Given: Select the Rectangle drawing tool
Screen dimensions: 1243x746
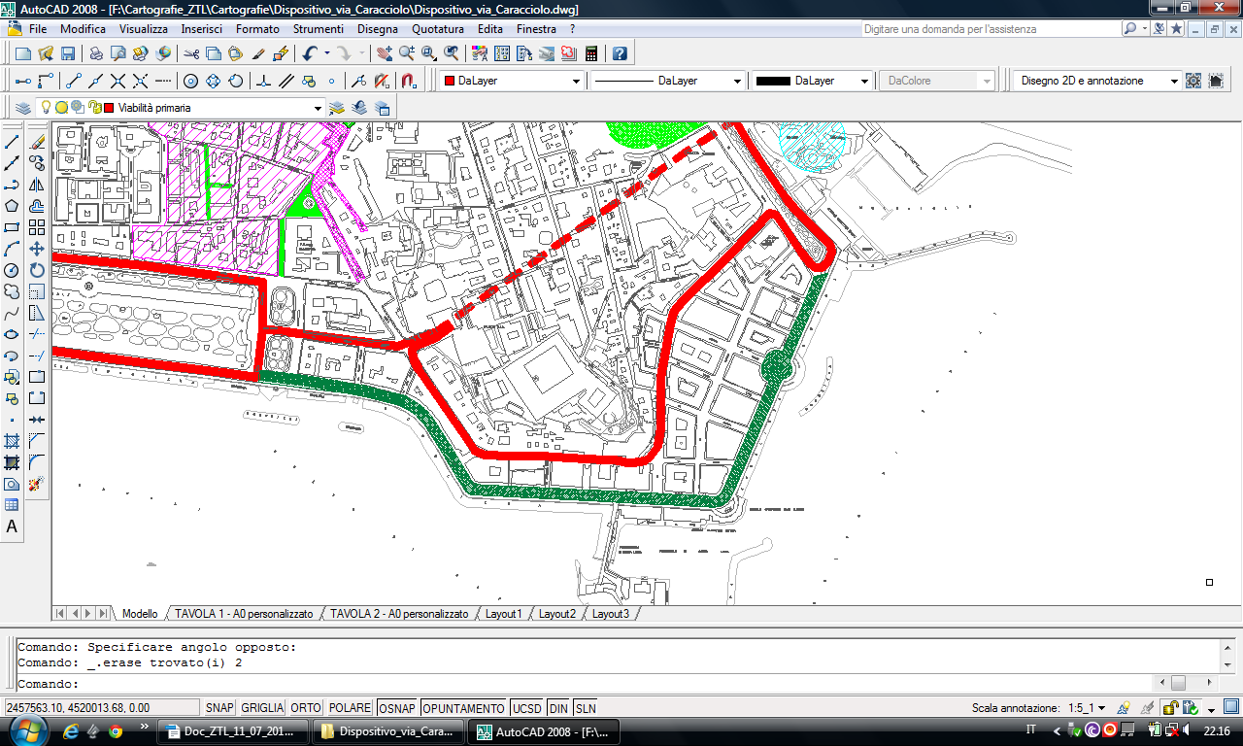Looking at the screenshot, I should 12,227.
